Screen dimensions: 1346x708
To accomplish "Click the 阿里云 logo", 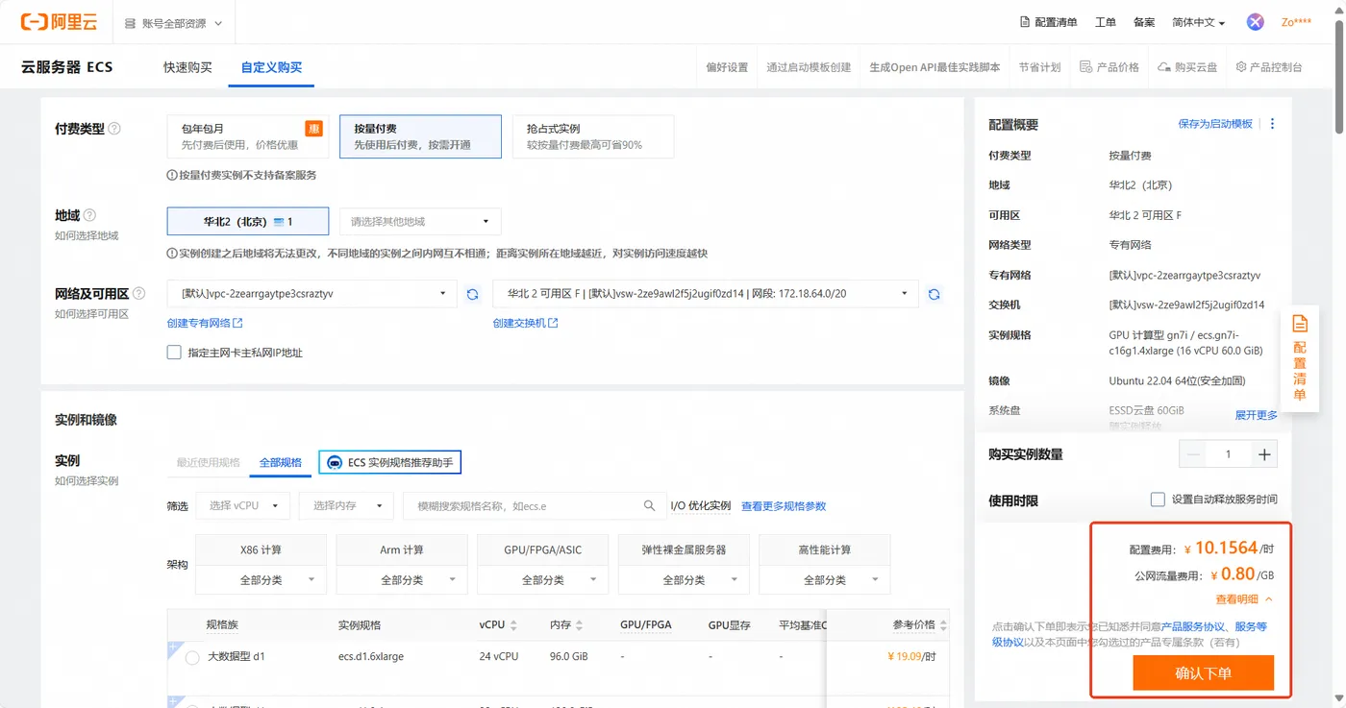I will click(x=58, y=22).
